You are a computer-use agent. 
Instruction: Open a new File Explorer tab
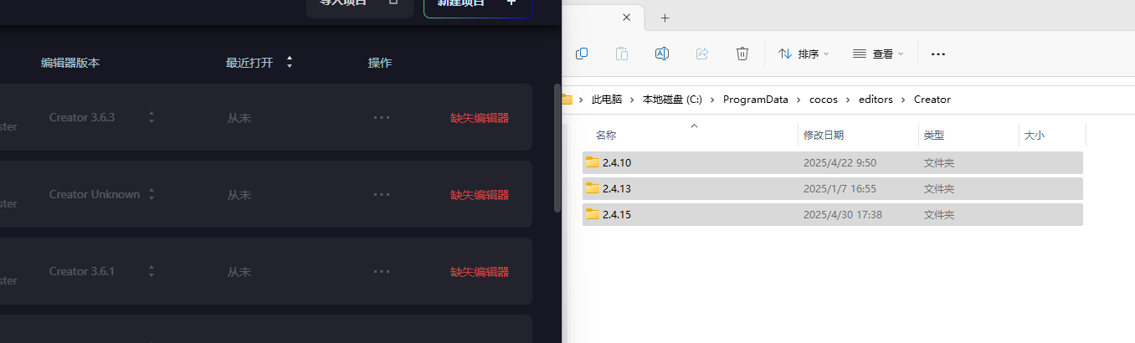665,18
